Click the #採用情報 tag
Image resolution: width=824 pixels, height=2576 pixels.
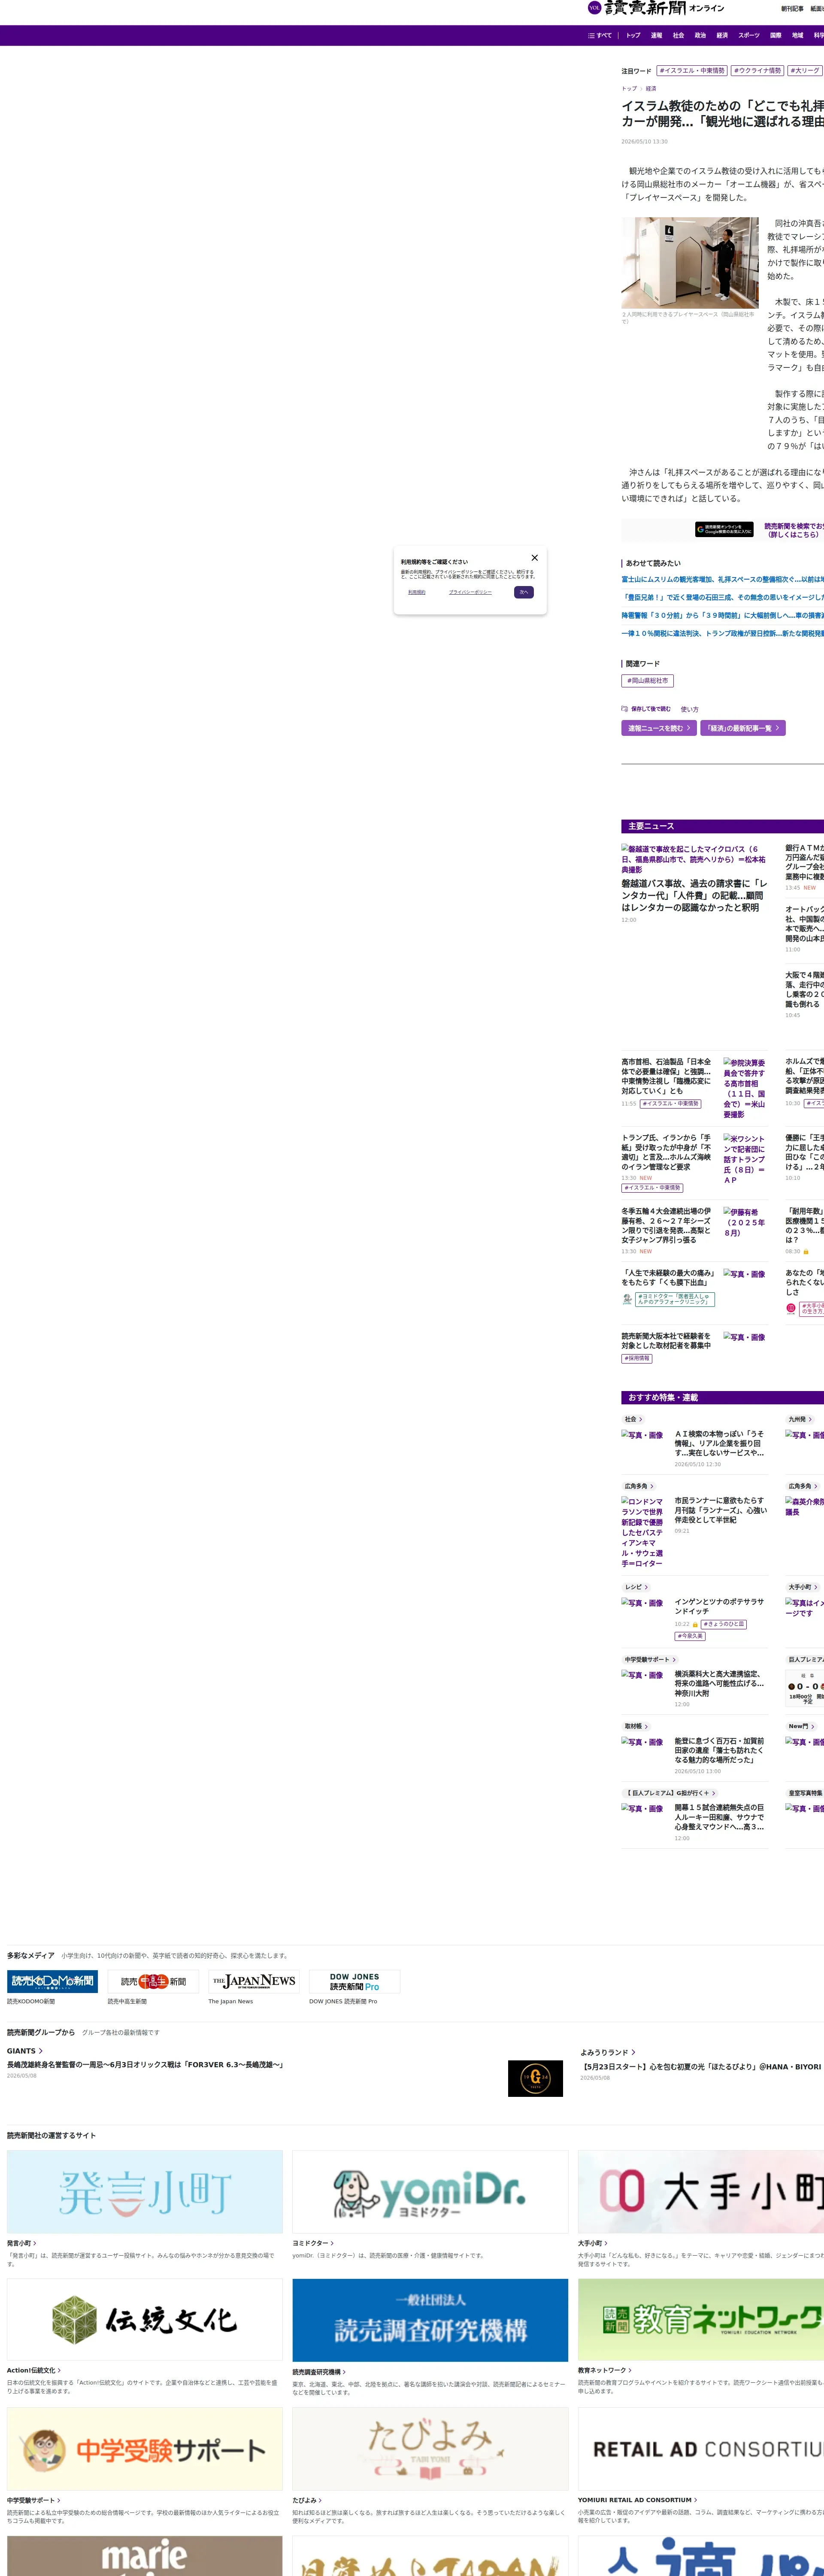[637, 1358]
